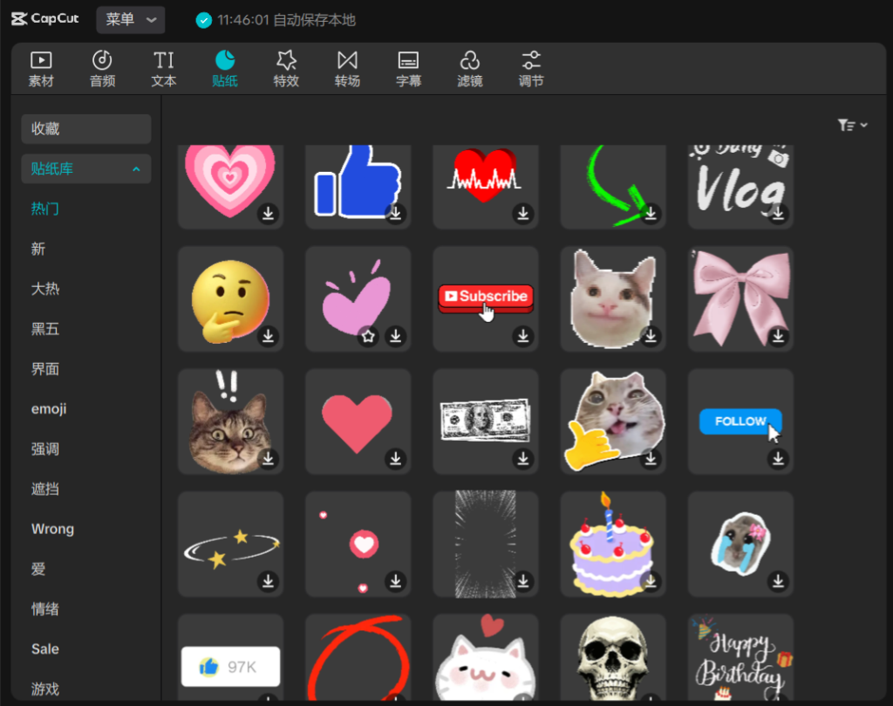Download the blue FOLLOW sticker
893x706 pixels.
[x=778, y=458]
